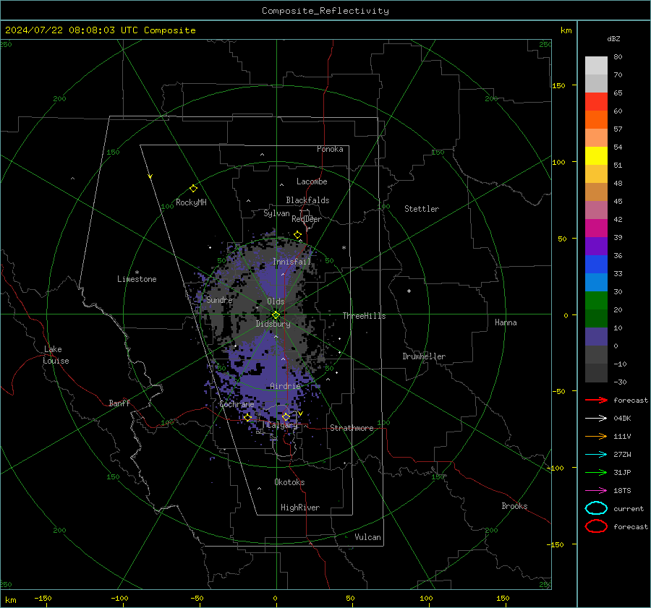Click the white plus marker west of Hanna
The height and width of the screenshot is (608, 651).
[x=409, y=291]
